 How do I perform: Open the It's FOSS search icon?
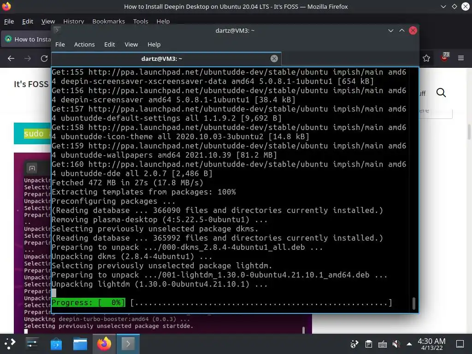tap(441, 93)
